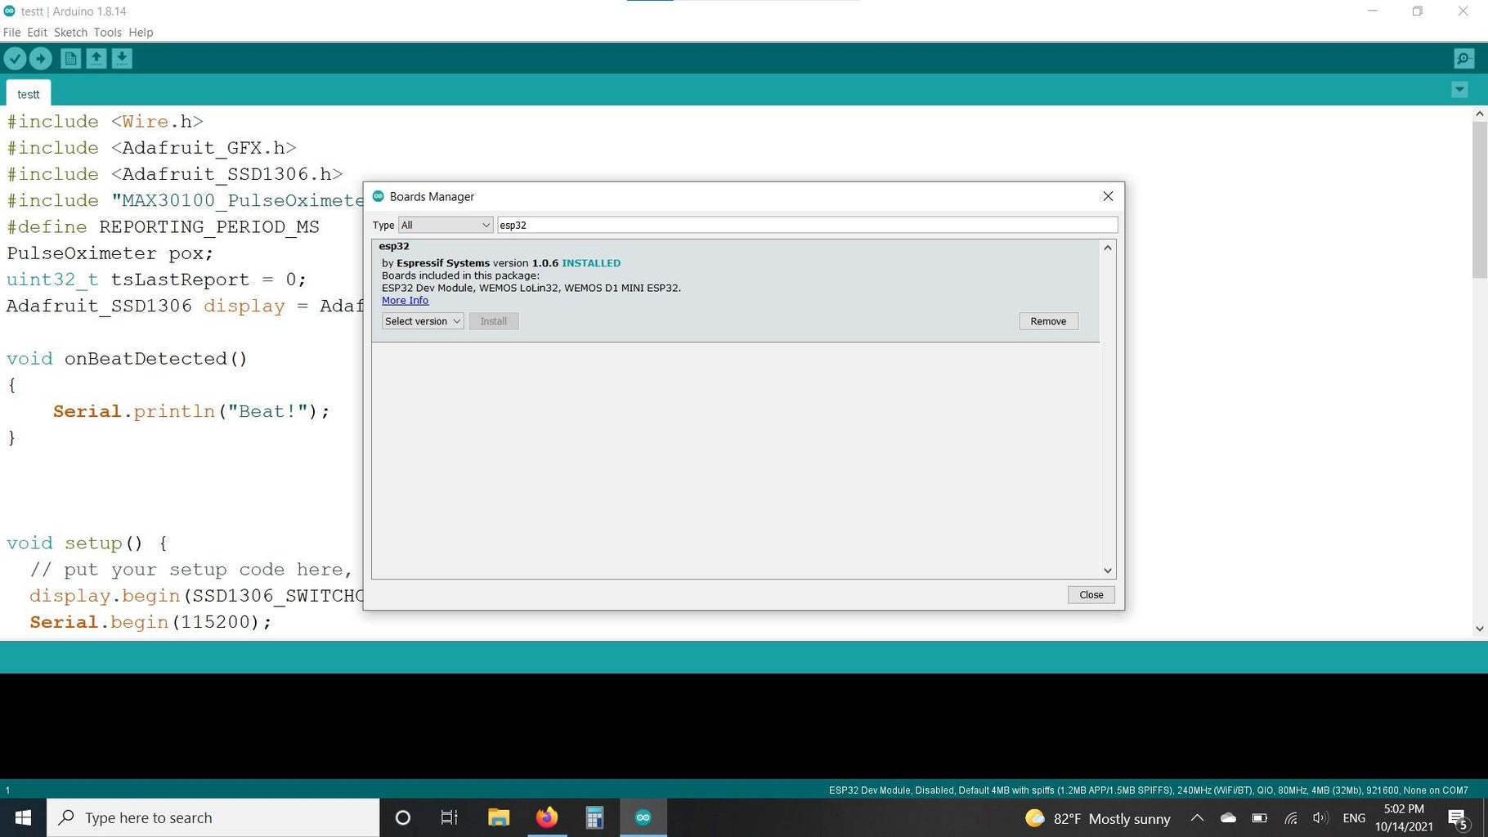Click the onBeatDetected function line
Viewport: 1488px width, 837px height.
(x=127, y=359)
